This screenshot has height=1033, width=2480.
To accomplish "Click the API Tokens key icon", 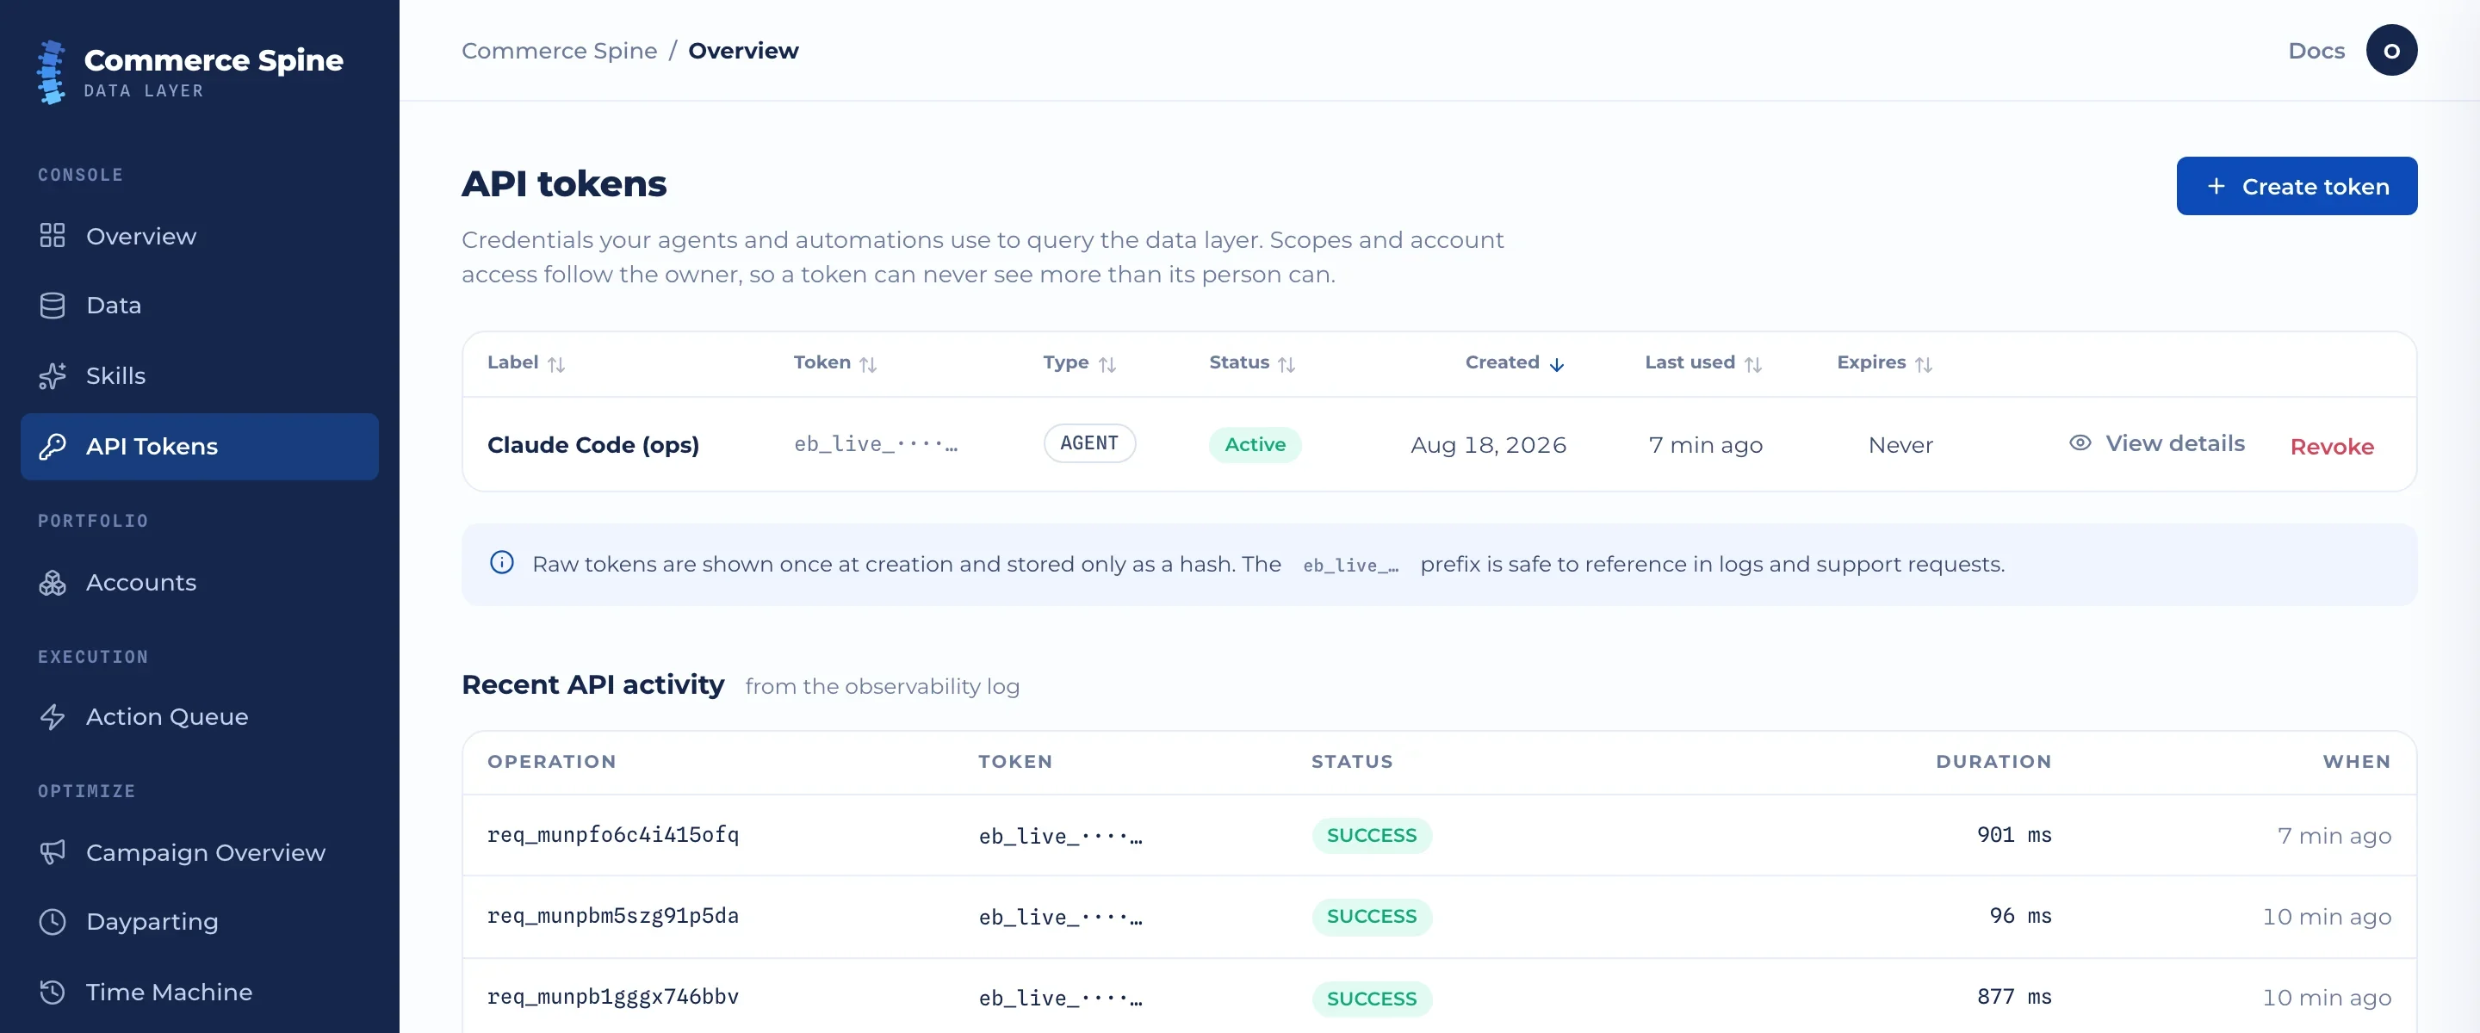I will [x=52, y=447].
